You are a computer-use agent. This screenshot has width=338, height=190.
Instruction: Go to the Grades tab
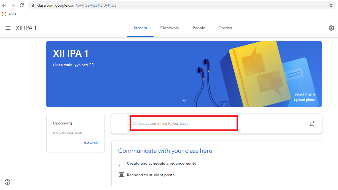pos(225,28)
